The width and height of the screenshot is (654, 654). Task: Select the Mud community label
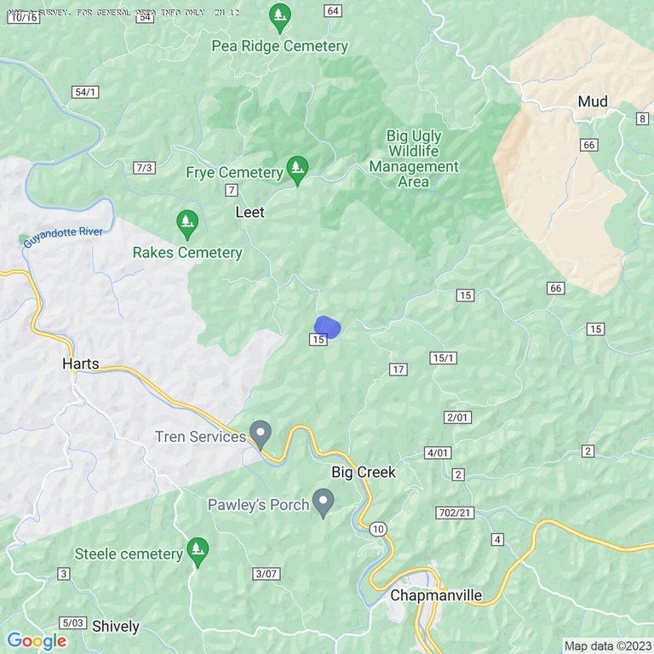593,101
